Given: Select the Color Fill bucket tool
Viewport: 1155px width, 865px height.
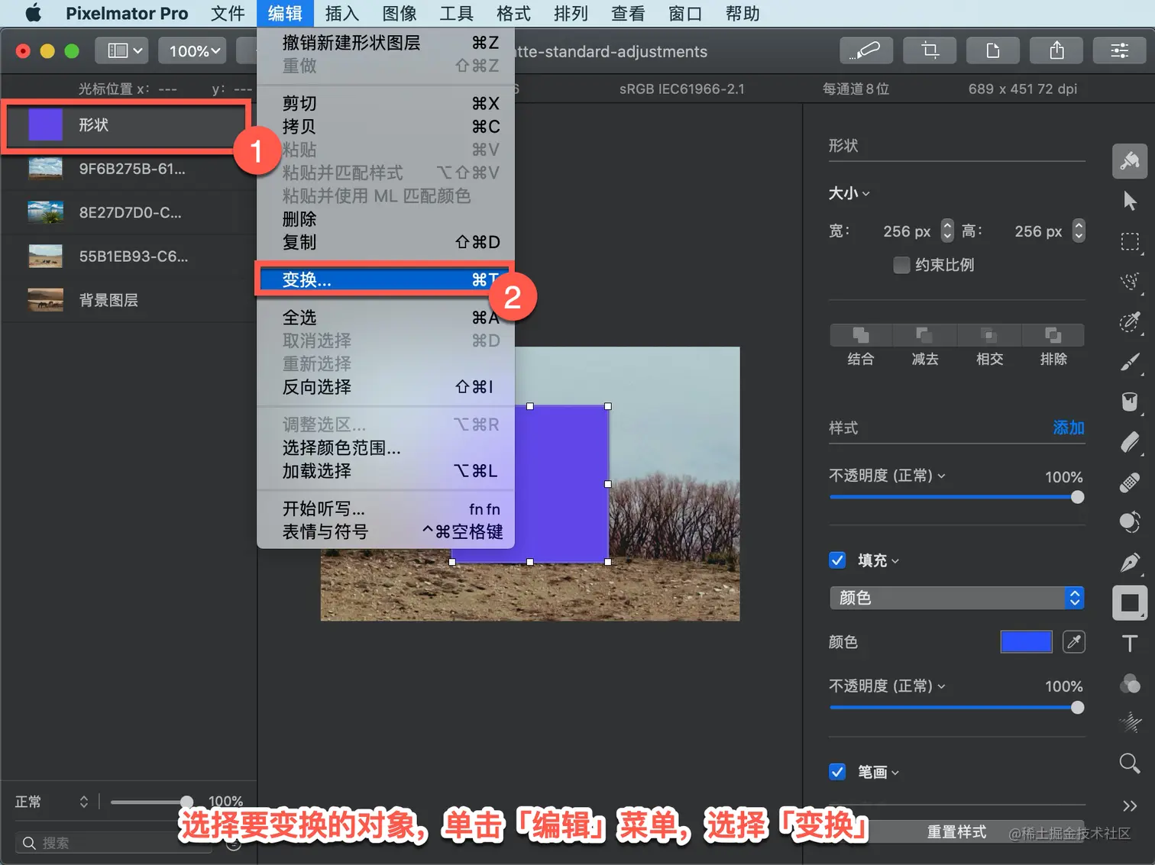Looking at the screenshot, I should coord(1130,402).
